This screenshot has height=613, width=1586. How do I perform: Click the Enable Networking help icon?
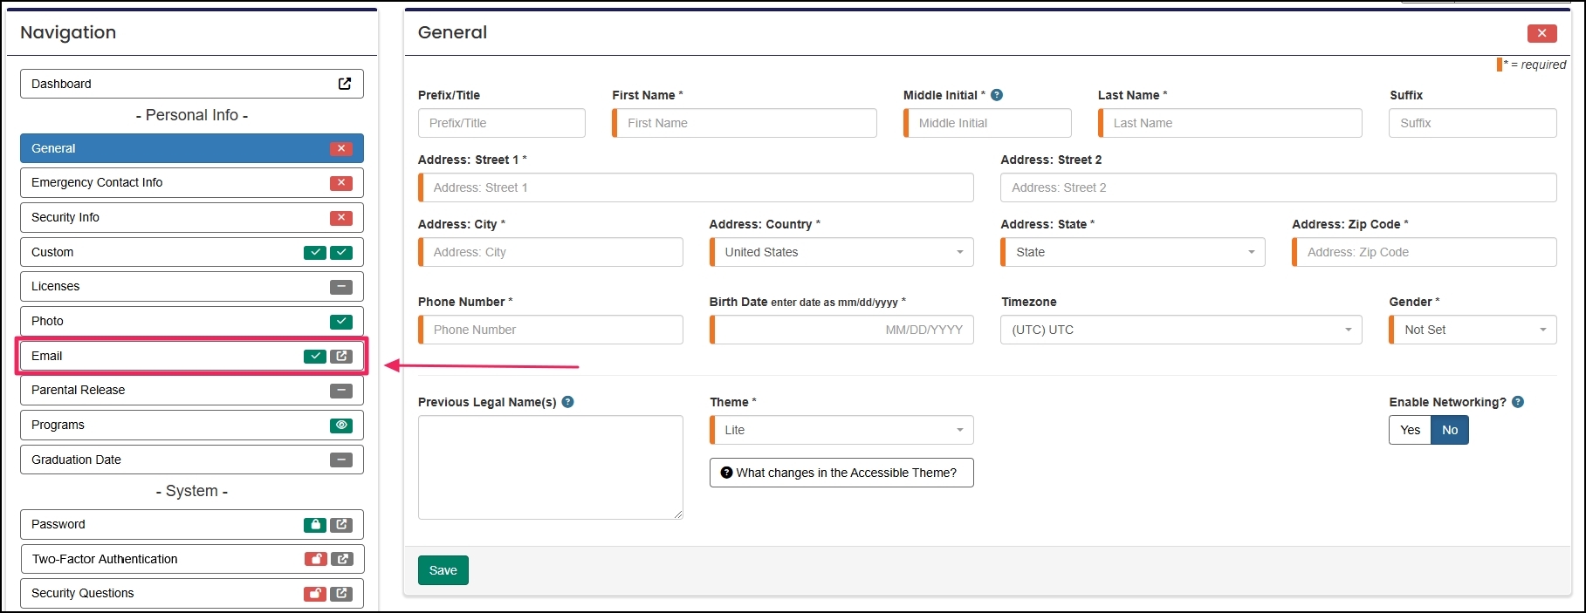(x=1518, y=402)
